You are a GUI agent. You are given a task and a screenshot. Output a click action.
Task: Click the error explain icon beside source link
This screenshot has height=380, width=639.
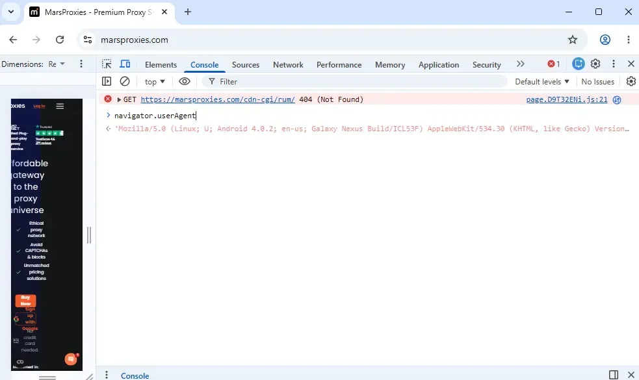pyautogui.click(x=617, y=100)
